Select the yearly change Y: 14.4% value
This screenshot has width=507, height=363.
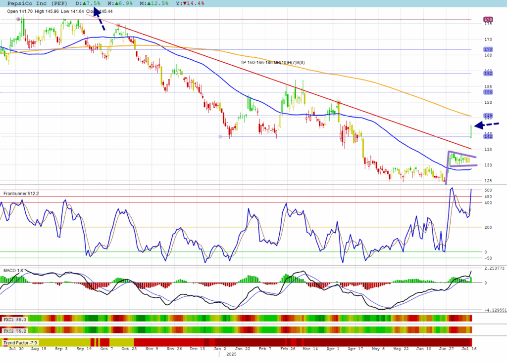coord(190,3)
